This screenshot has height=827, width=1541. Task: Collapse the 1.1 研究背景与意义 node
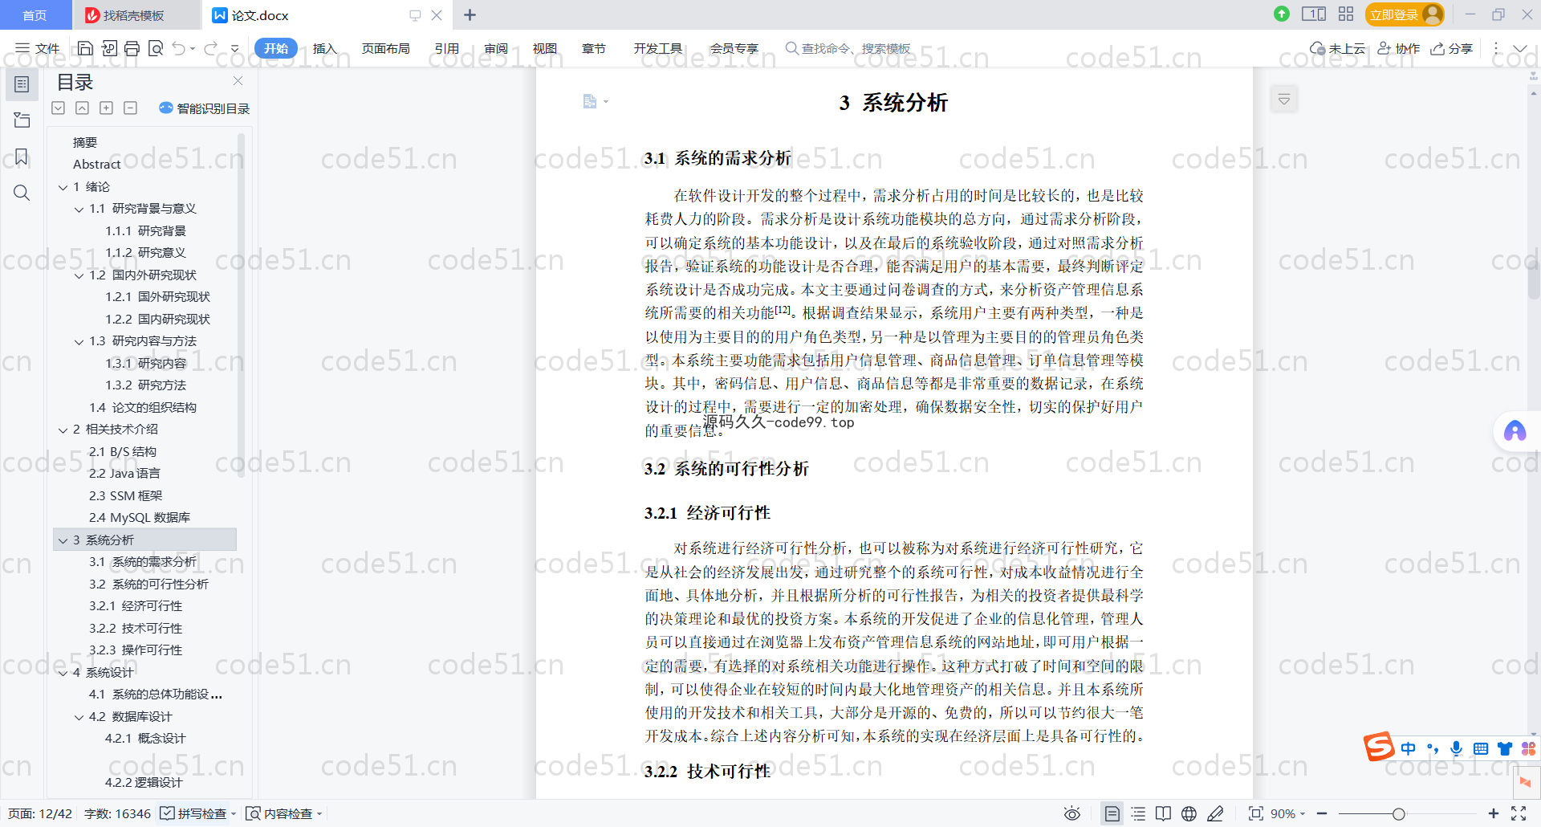pos(79,210)
